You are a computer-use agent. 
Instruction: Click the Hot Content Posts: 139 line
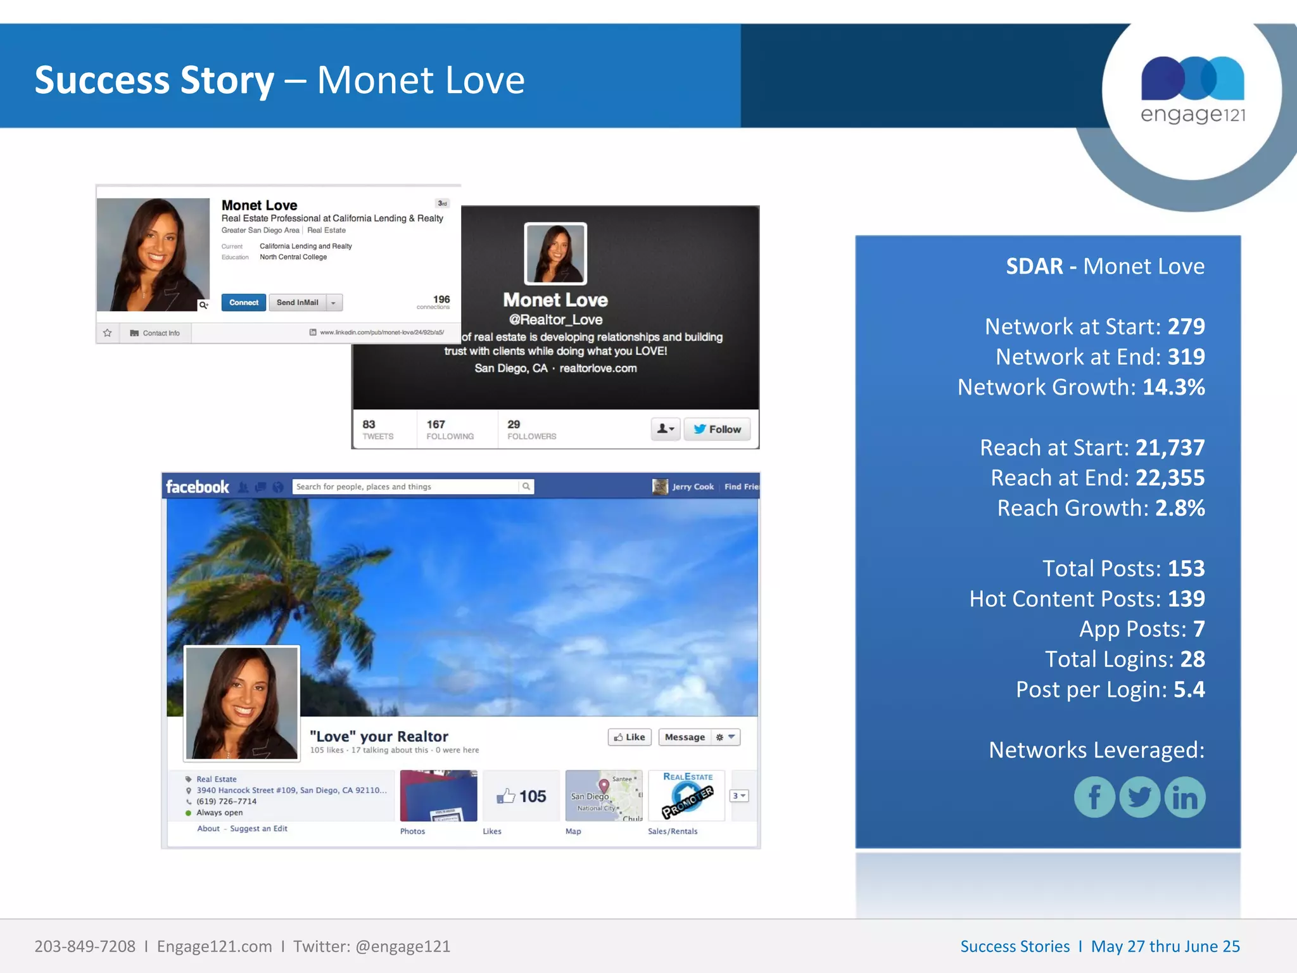click(x=1087, y=599)
